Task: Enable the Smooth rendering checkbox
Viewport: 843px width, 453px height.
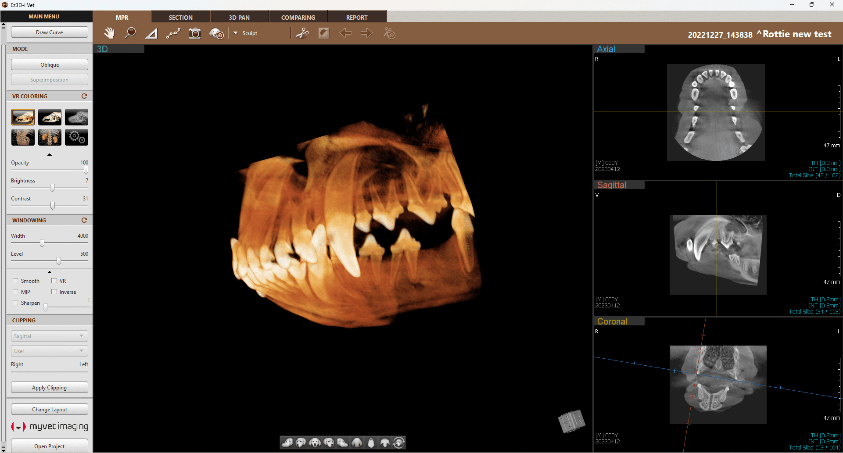Action: click(16, 281)
